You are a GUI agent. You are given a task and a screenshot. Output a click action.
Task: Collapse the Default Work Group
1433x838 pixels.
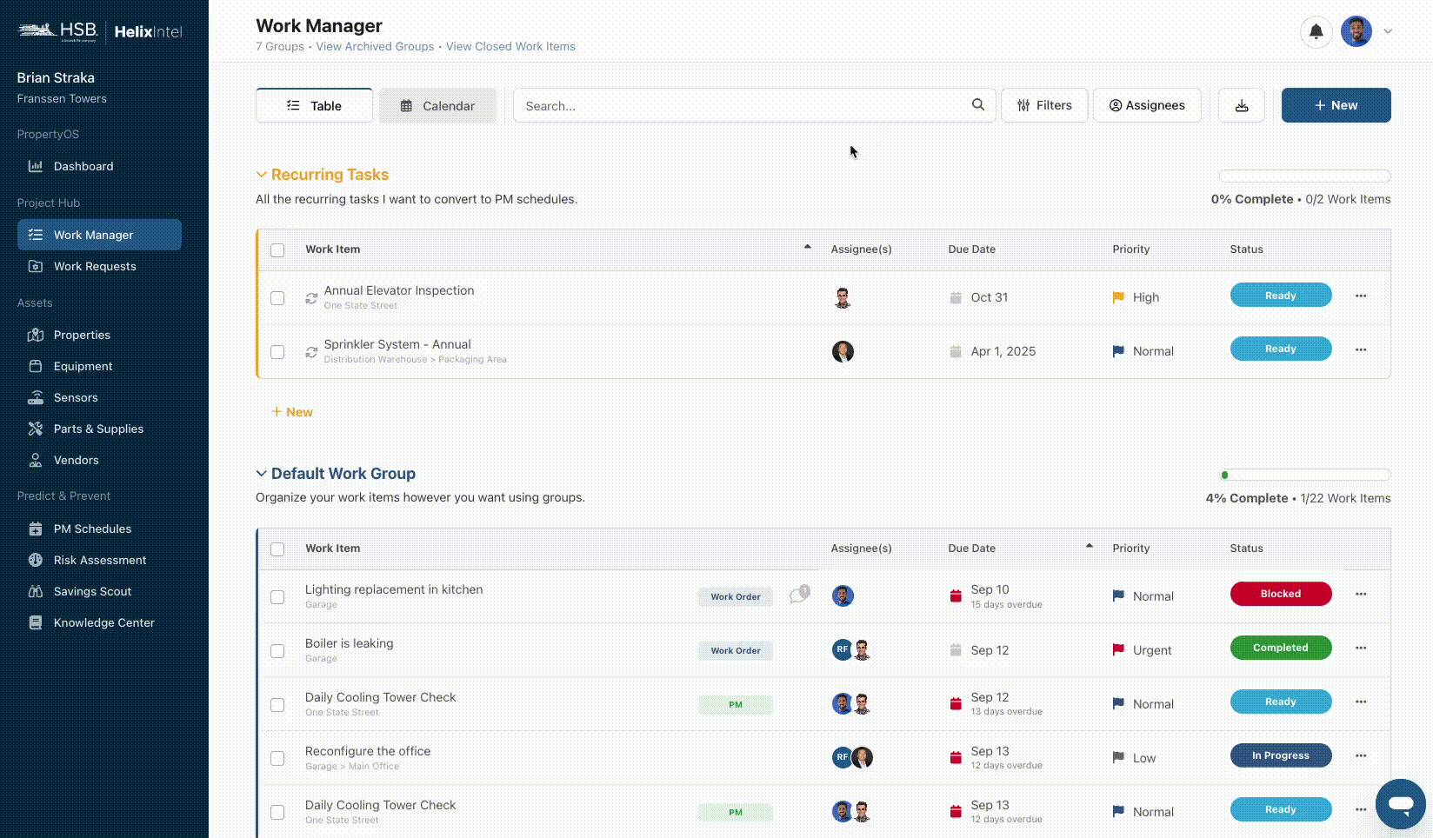261,474
